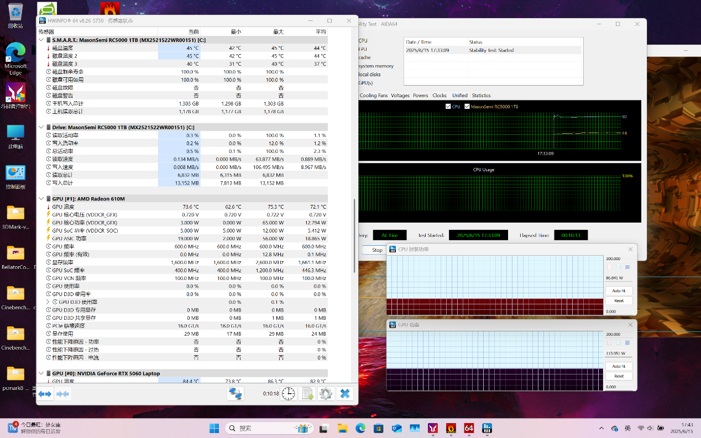Click the clock icon to reset HWiNFO timer
The width and height of the screenshot is (701, 438).
pos(288,394)
